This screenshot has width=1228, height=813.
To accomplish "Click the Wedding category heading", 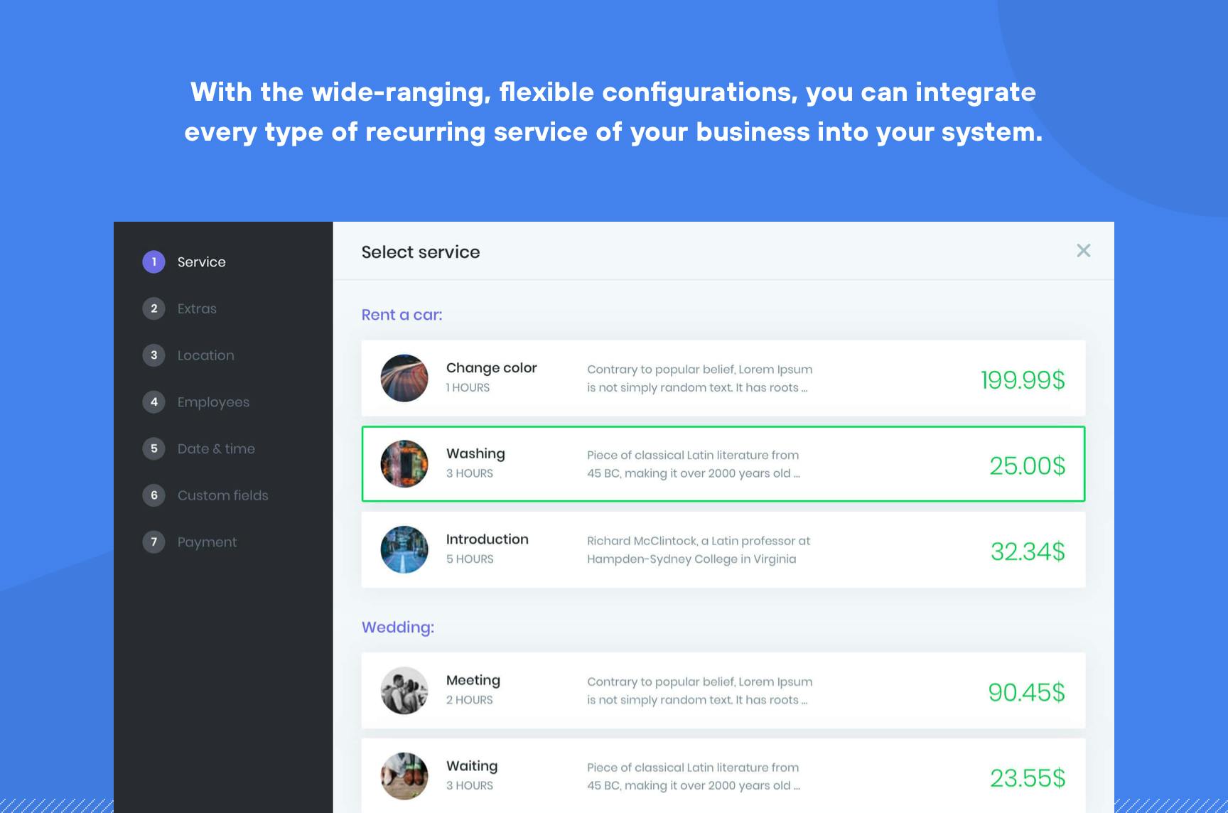I will pos(398,628).
